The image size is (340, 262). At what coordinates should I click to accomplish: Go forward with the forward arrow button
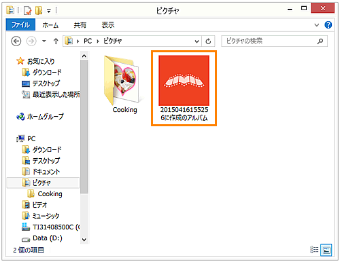point(31,41)
